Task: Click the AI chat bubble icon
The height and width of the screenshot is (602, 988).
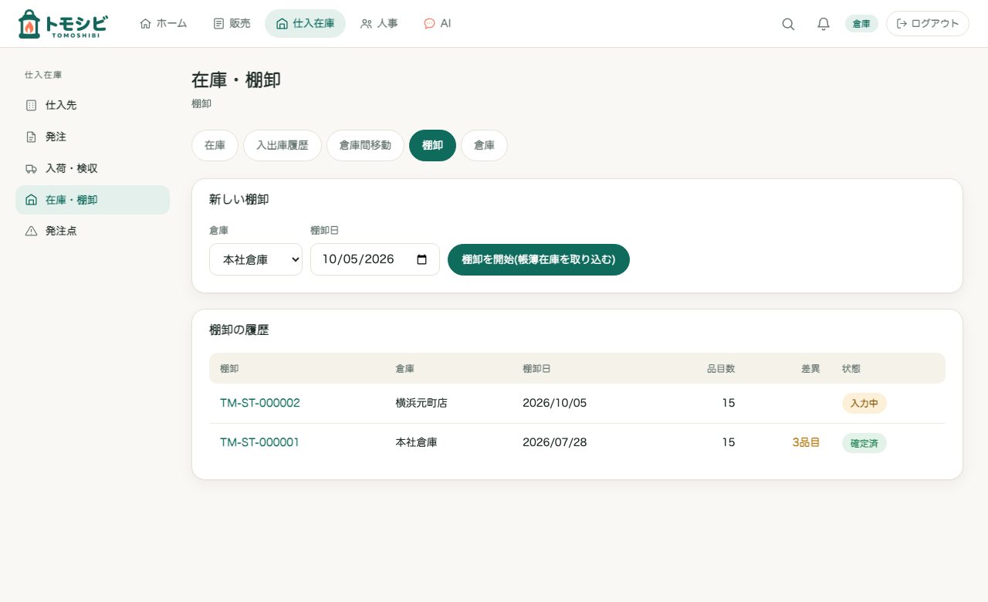Action: coord(429,24)
